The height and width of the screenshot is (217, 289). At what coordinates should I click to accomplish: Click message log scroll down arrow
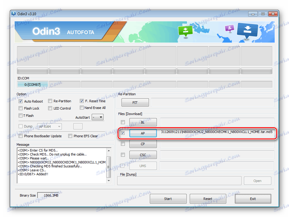(109, 181)
